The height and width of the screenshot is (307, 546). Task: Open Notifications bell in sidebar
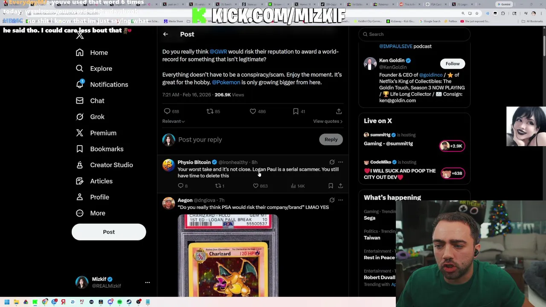(x=102, y=84)
